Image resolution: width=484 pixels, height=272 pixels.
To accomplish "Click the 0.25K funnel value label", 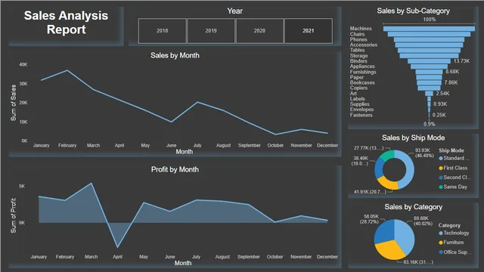I will 439,115.
